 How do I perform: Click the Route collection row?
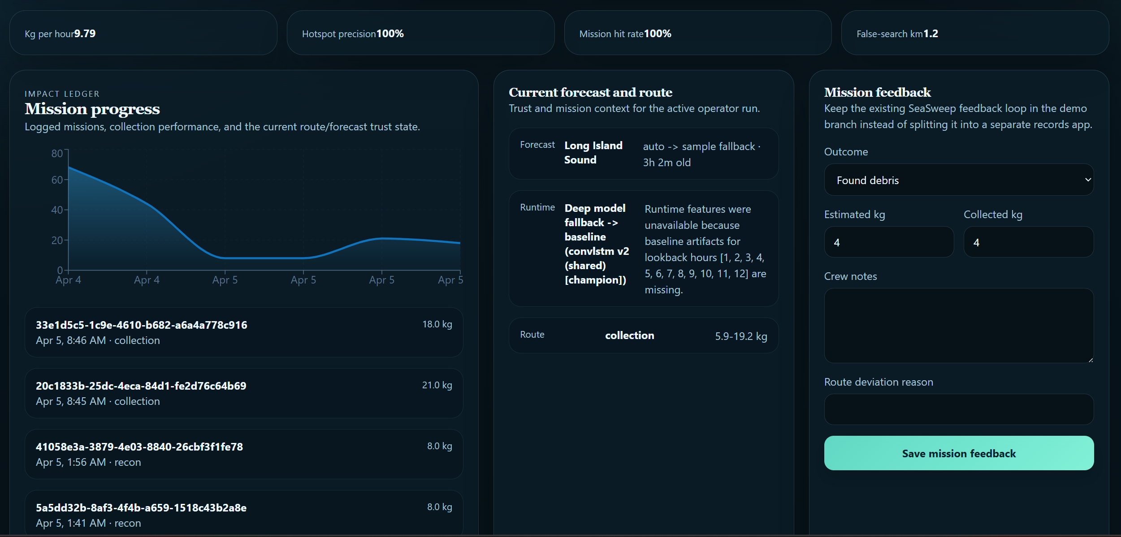tap(643, 335)
